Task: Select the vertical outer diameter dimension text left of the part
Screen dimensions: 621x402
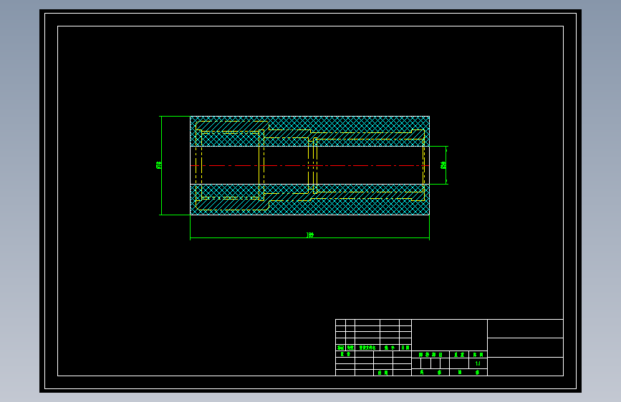Action: tap(159, 165)
